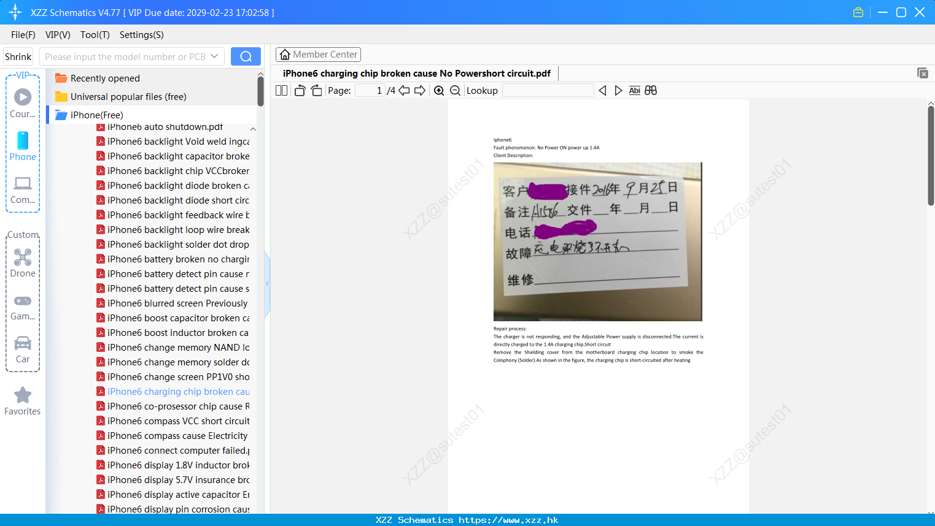Click the file tree vertical scrollbar
935x526 pixels.
[260, 92]
